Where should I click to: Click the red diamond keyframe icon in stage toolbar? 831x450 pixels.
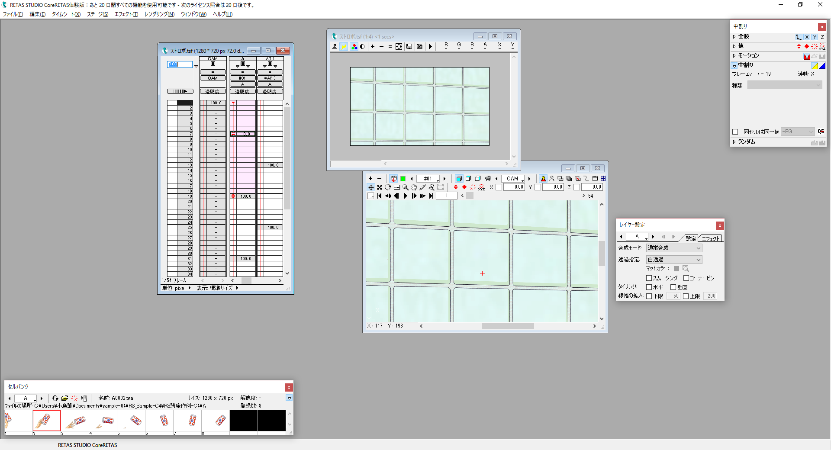[464, 187]
